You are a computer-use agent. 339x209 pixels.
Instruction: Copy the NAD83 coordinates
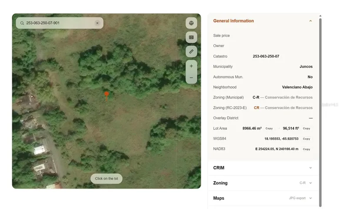(x=306, y=149)
